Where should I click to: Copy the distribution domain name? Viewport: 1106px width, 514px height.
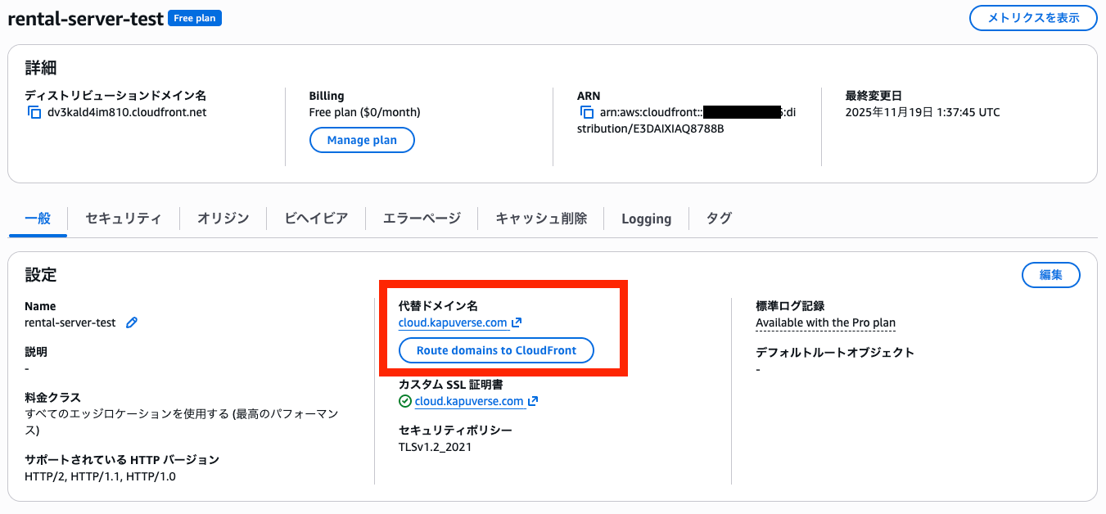(34, 112)
